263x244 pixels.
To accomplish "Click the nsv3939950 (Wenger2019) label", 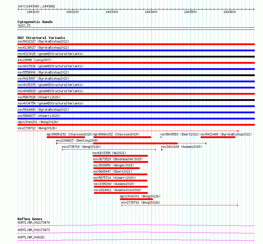I will tap(113, 165).
